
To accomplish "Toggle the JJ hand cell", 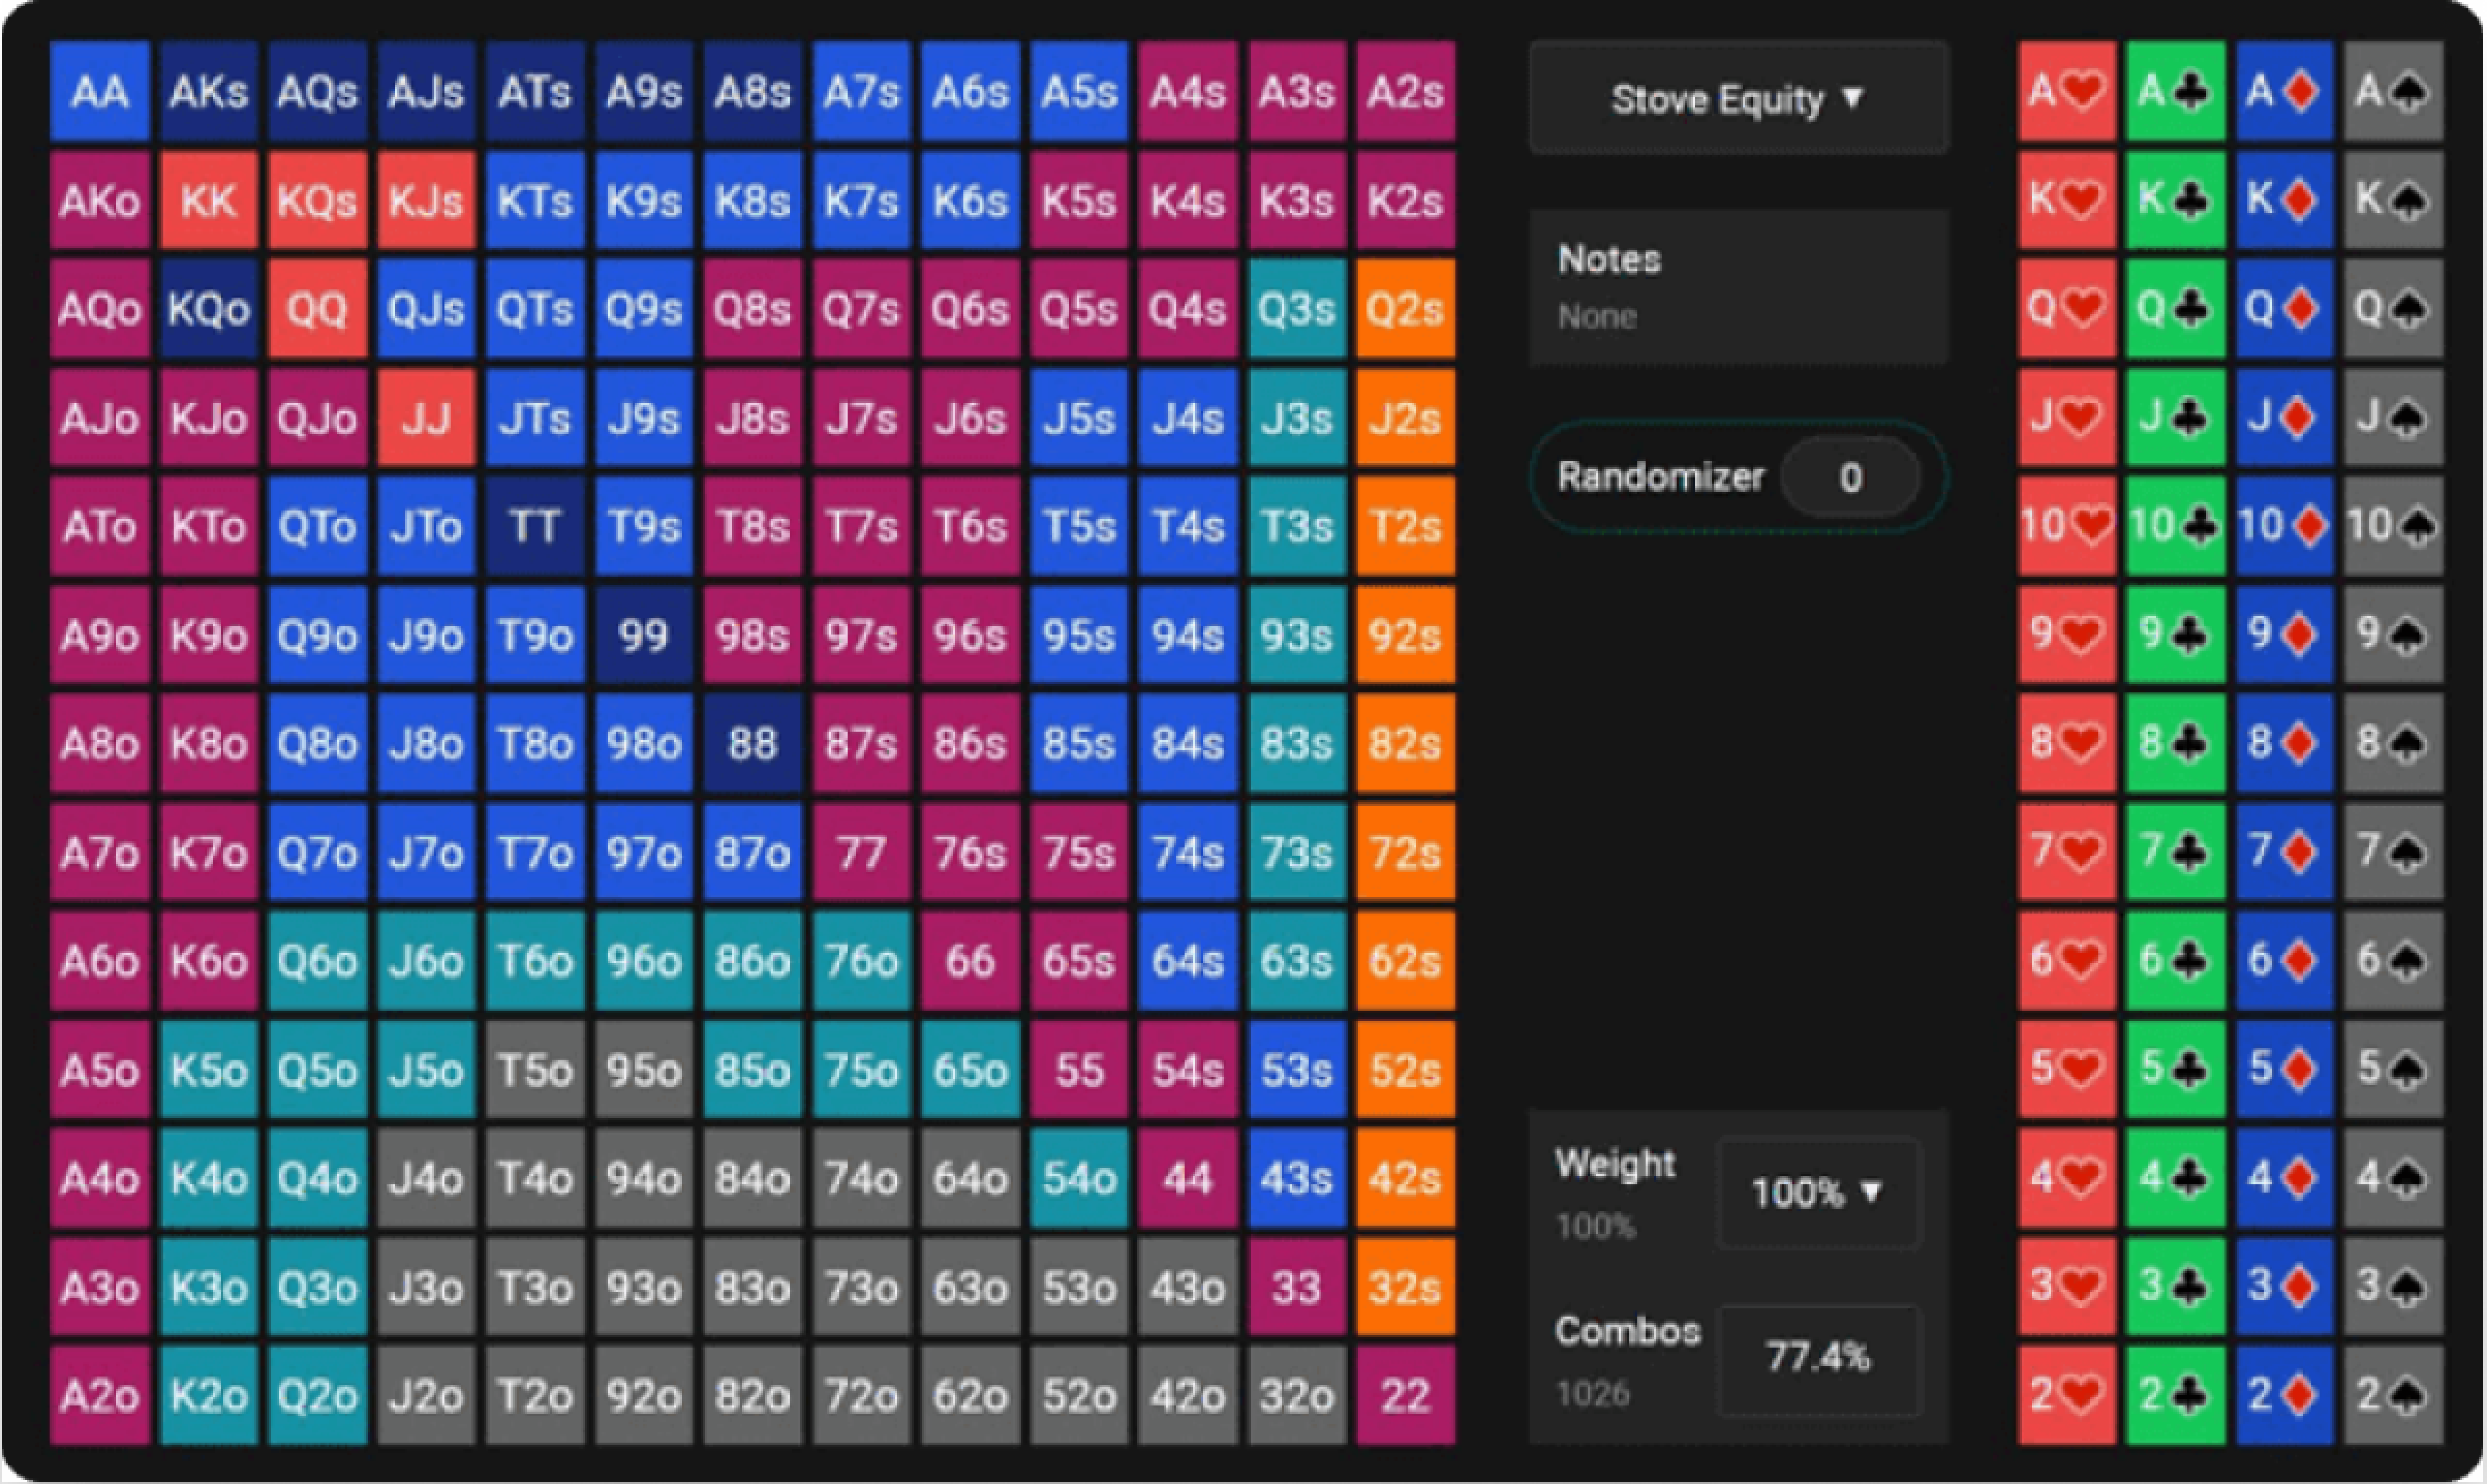I will click(x=427, y=418).
